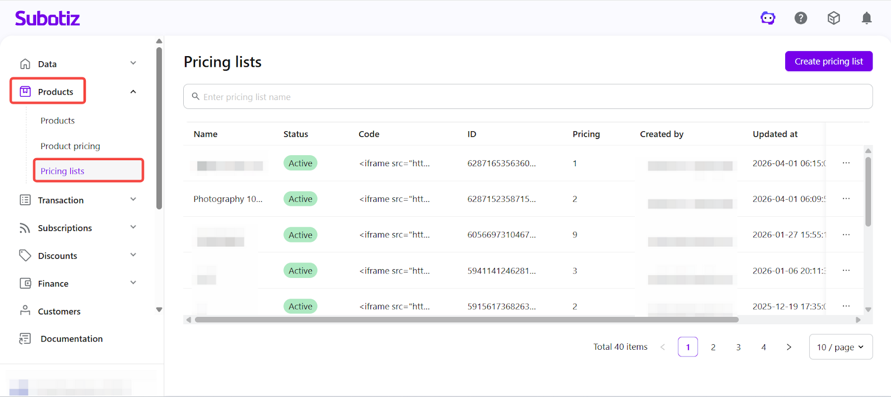The image size is (891, 397).
Task: Click the help question mark icon
Action: pos(801,18)
